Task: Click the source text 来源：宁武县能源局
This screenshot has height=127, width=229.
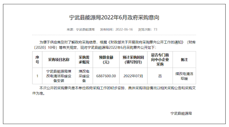Action: click(x=81, y=30)
